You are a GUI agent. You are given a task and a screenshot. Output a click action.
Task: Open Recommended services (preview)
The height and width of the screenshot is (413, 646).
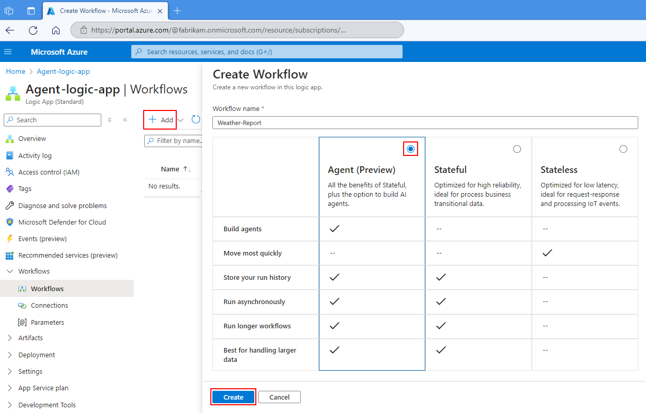pos(67,255)
